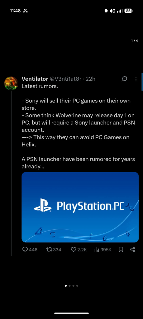
Task: View post analytics bar-chart icon
Action: (97, 250)
